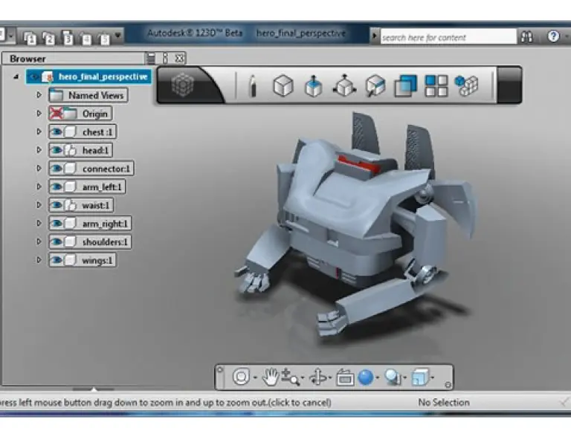Collapse the hero_final_perspective root node
The height and width of the screenshot is (428, 571).
(x=16, y=77)
